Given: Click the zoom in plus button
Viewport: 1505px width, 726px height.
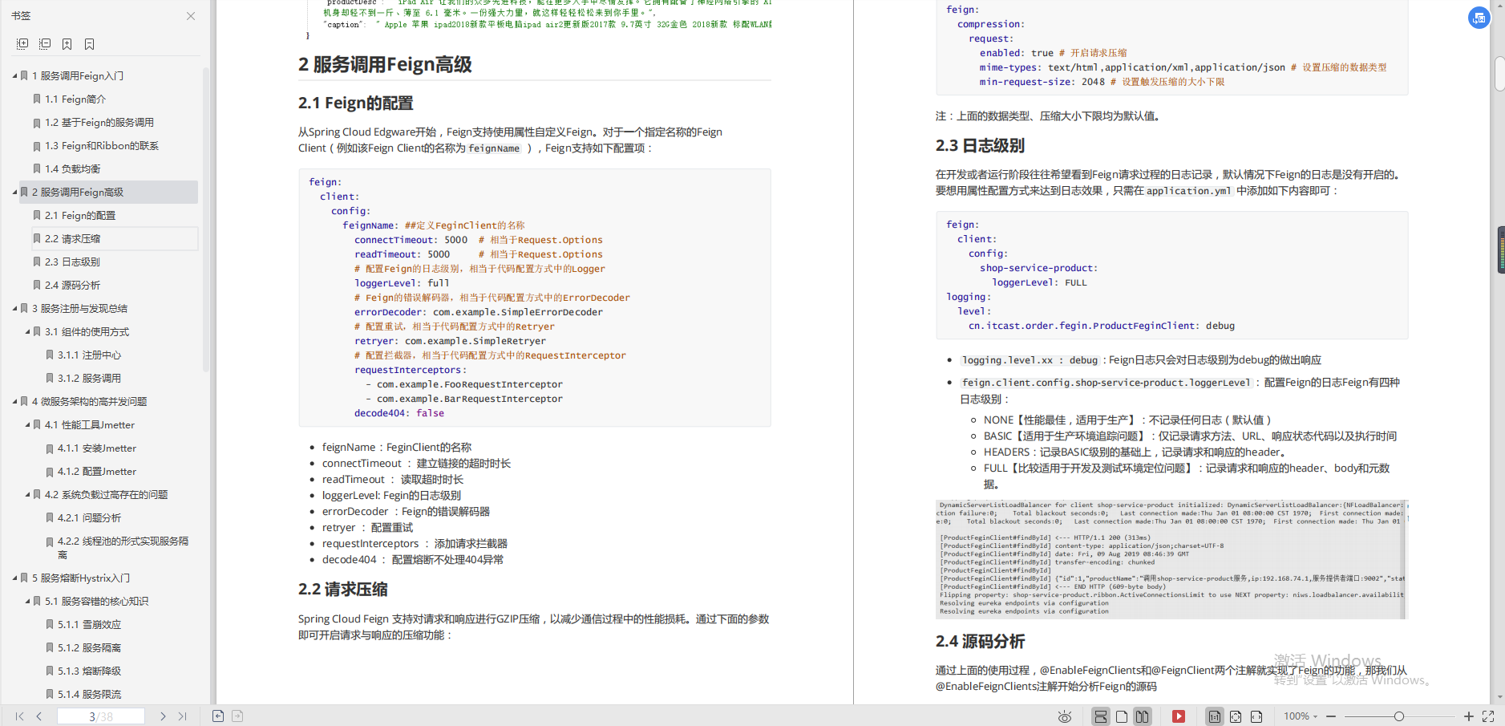Looking at the screenshot, I should pyautogui.click(x=1469, y=716).
